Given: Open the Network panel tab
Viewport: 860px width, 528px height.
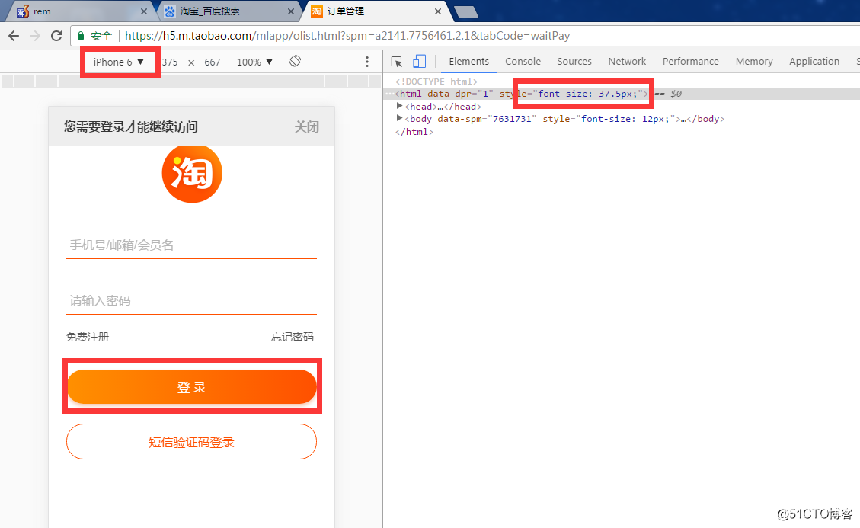Looking at the screenshot, I should (x=627, y=62).
